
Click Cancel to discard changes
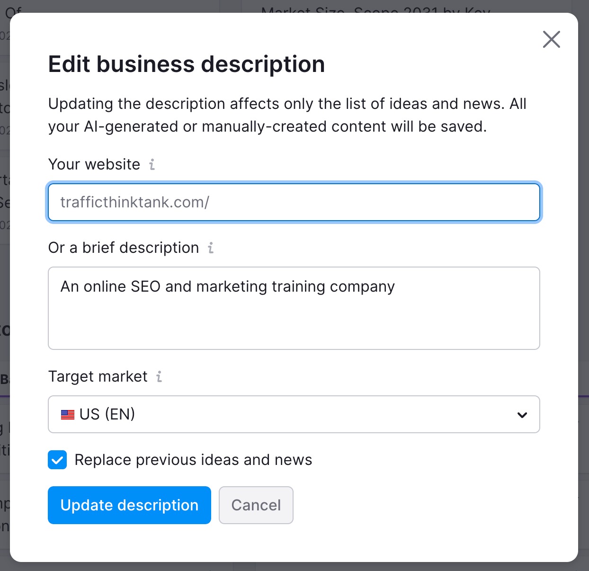pyautogui.click(x=256, y=505)
